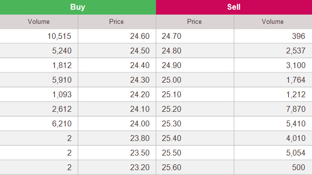Click the sell volume 396 cell
Screen dimensions: 312x175
273,36
